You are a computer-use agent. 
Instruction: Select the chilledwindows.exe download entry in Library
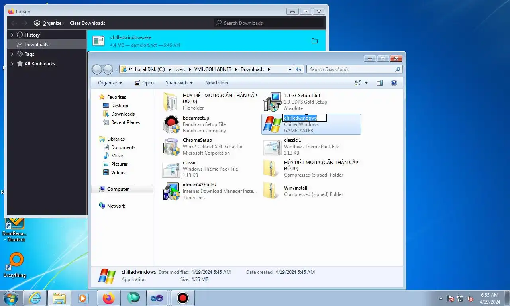click(206, 41)
